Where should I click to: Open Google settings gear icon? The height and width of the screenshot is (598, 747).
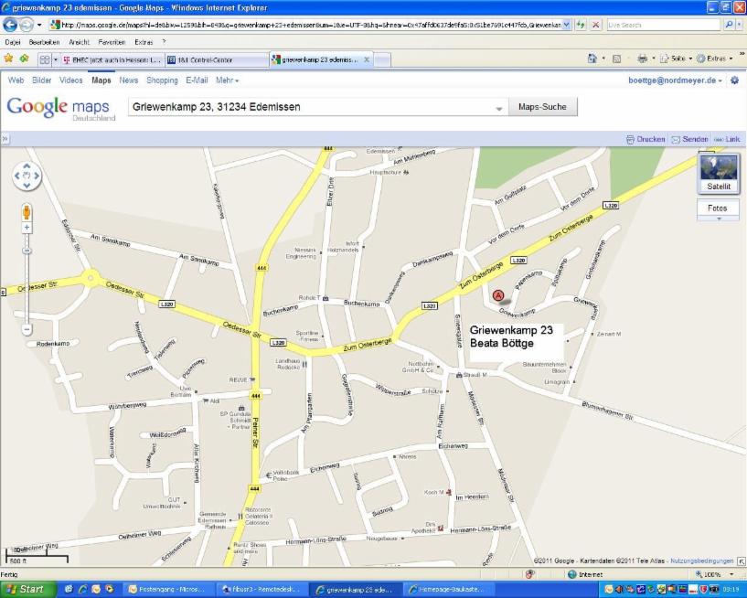[734, 80]
